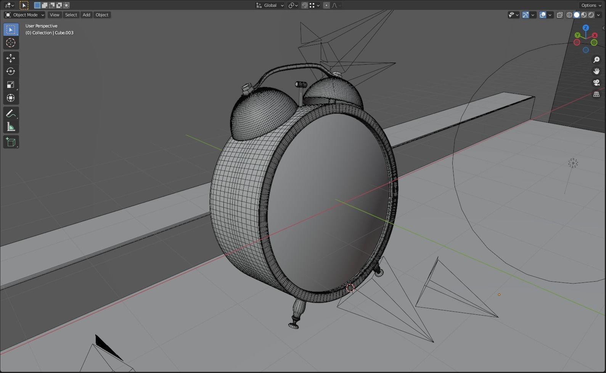Viewport: 606px width, 373px height.
Task: Open the Object menu
Action: click(x=102, y=15)
